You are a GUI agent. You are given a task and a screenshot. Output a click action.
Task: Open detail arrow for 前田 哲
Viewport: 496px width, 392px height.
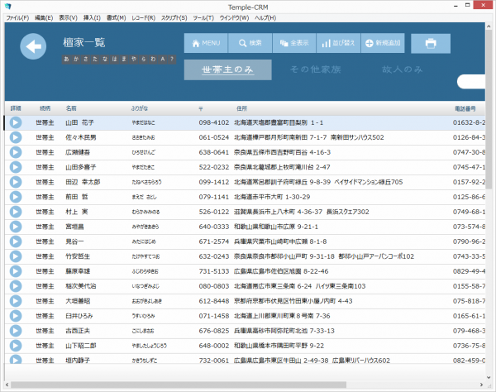click(x=16, y=197)
